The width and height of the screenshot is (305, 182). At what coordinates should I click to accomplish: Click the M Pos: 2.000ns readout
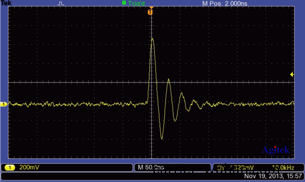224,3
